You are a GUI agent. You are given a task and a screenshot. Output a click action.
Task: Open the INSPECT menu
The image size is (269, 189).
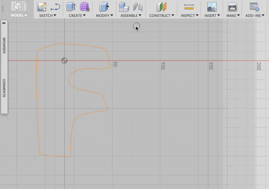point(189,15)
